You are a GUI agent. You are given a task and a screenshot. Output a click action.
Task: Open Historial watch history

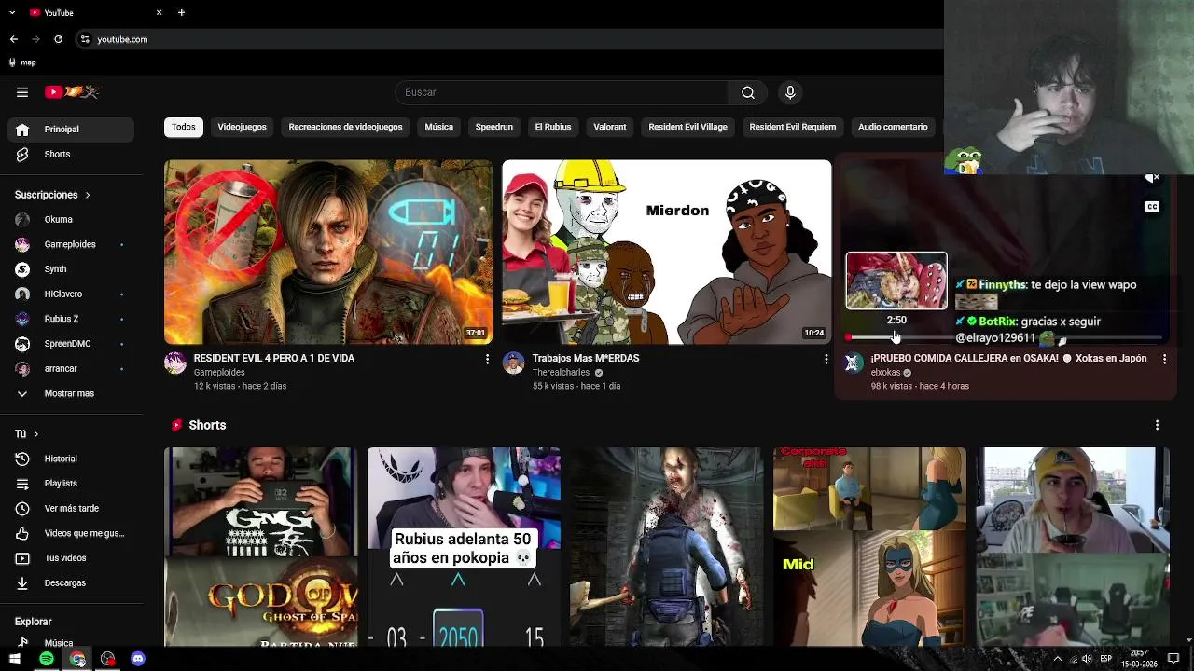coord(71,459)
